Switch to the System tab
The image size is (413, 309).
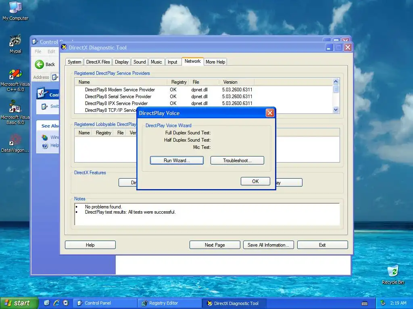[x=74, y=62]
